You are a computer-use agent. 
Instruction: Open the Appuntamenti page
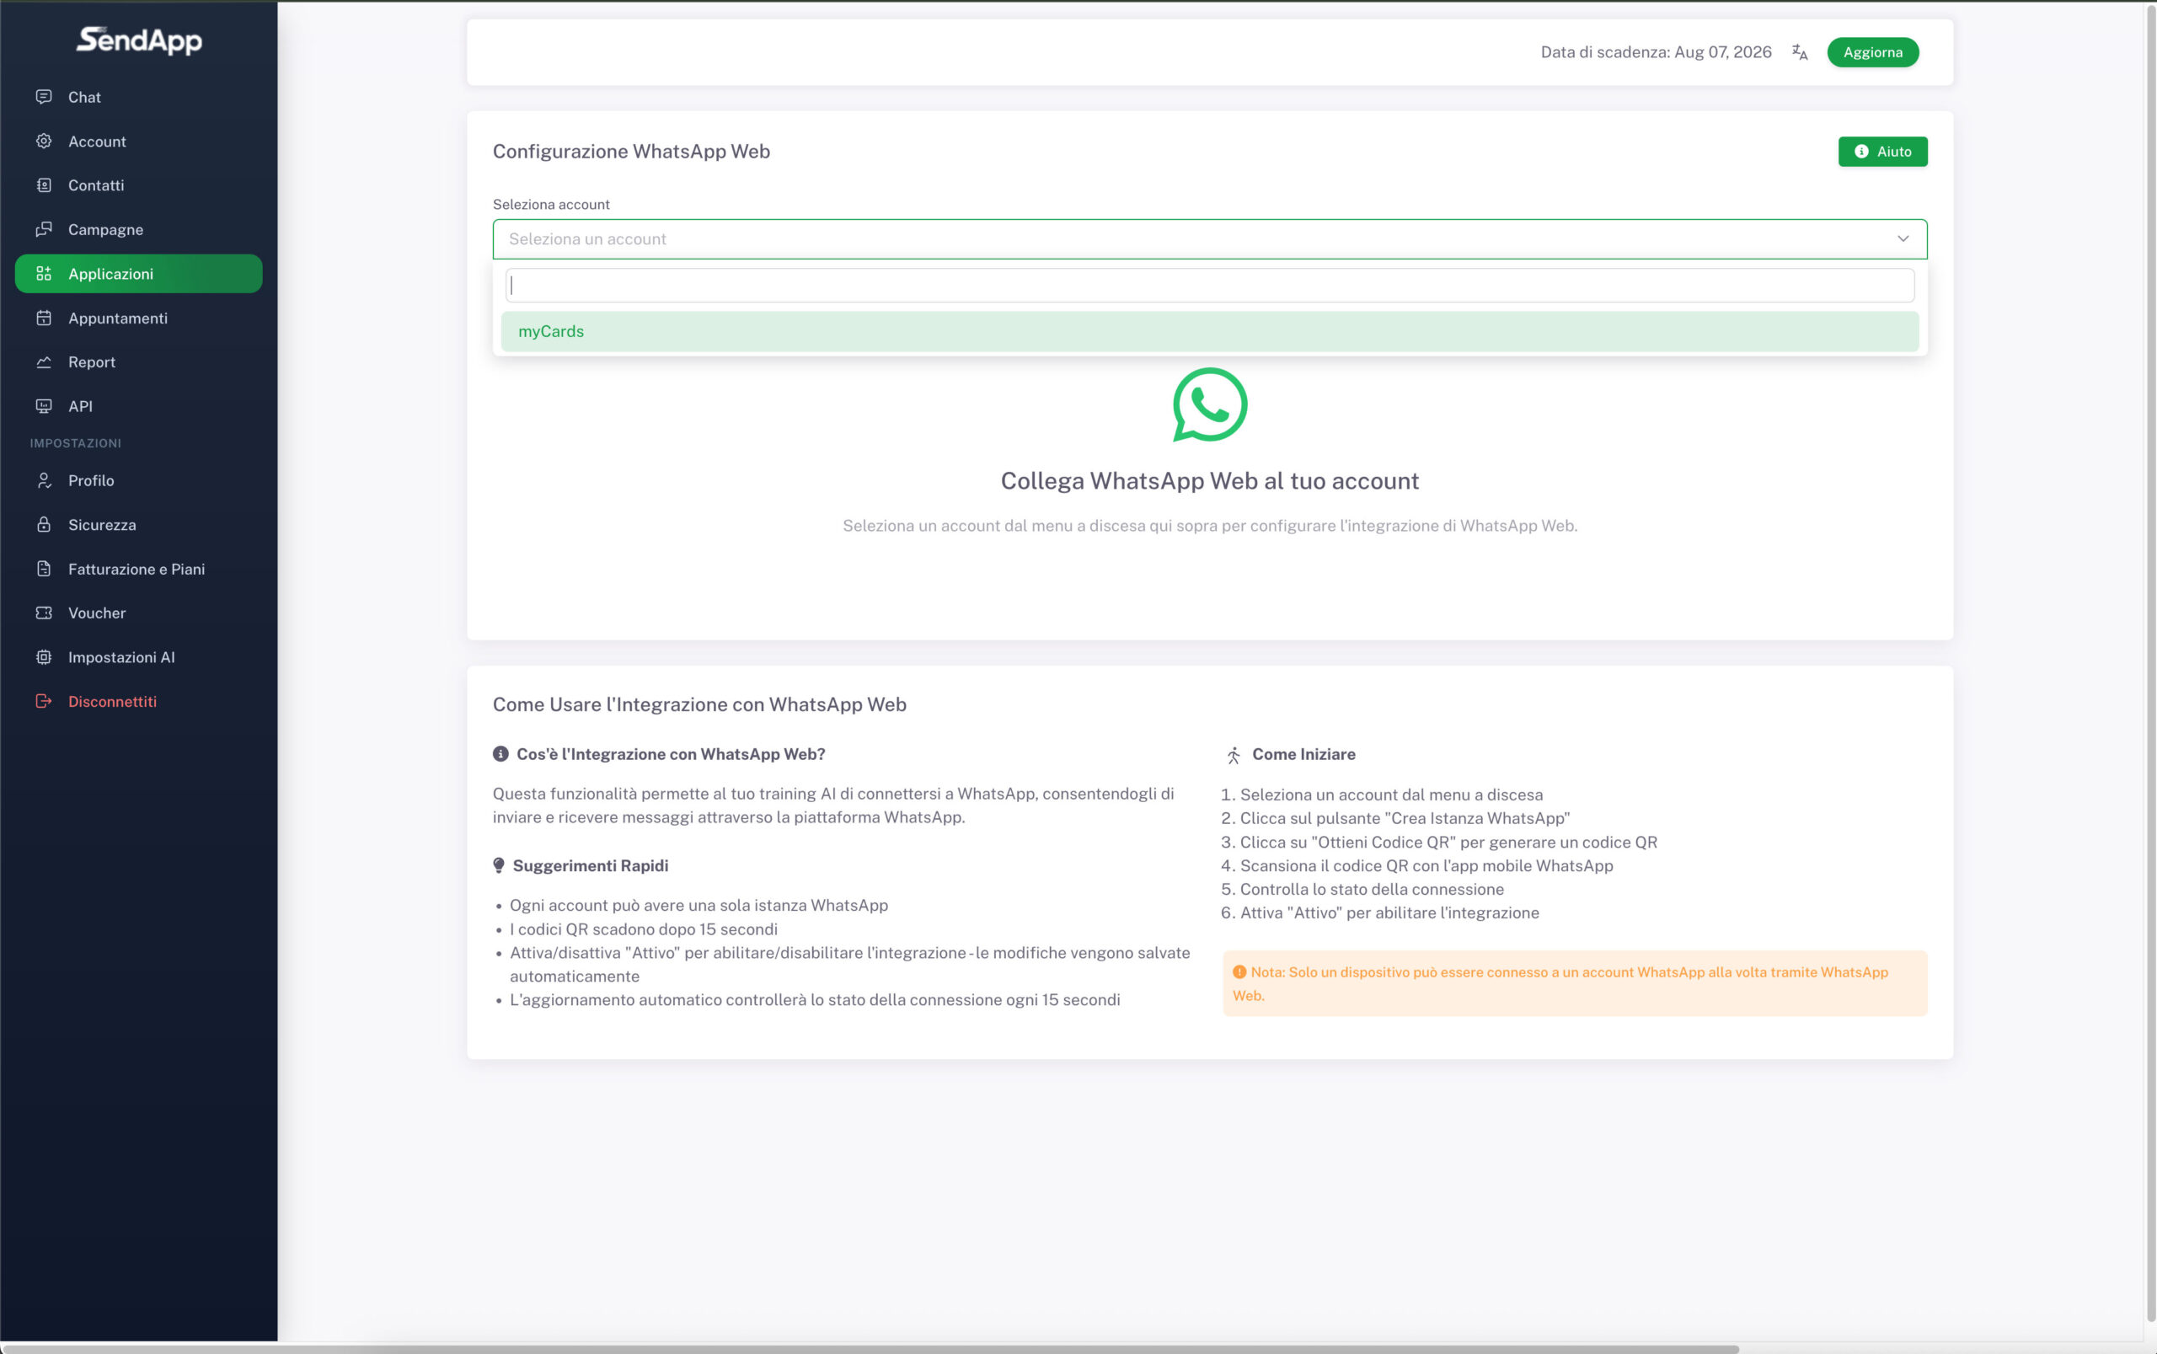[x=139, y=318]
